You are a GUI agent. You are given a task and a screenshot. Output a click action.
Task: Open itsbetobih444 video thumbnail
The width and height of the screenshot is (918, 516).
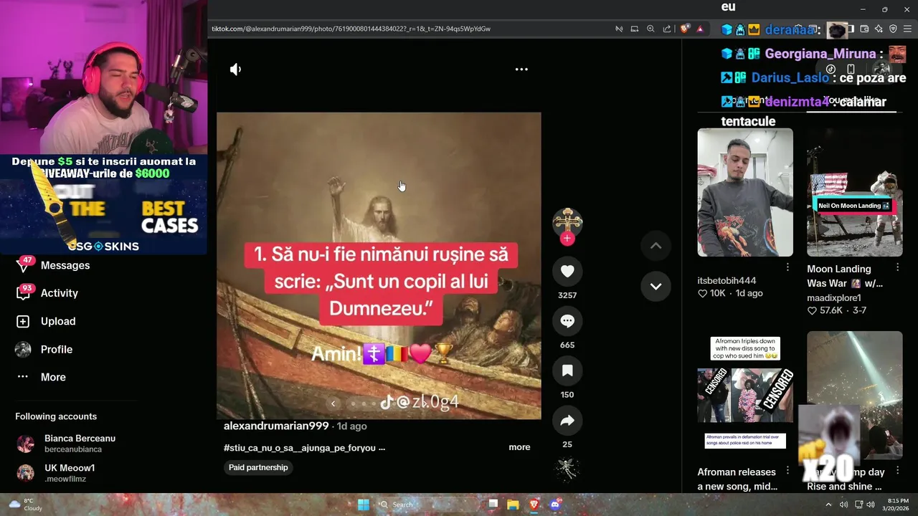[x=745, y=193]
